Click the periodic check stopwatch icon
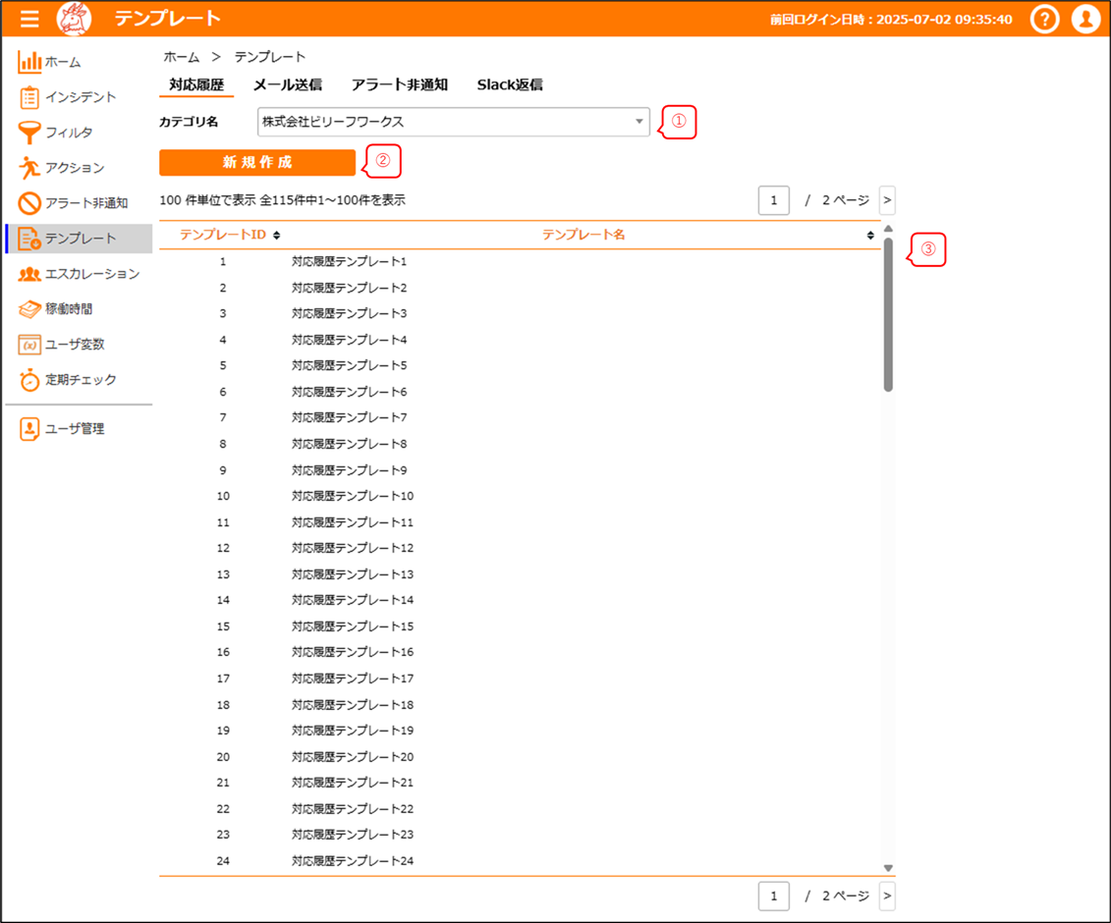The height and width of the screenshot is (923, 1111). (29, 380)
